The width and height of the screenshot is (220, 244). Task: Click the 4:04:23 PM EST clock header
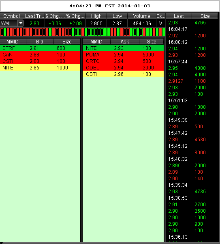(110, 6)
